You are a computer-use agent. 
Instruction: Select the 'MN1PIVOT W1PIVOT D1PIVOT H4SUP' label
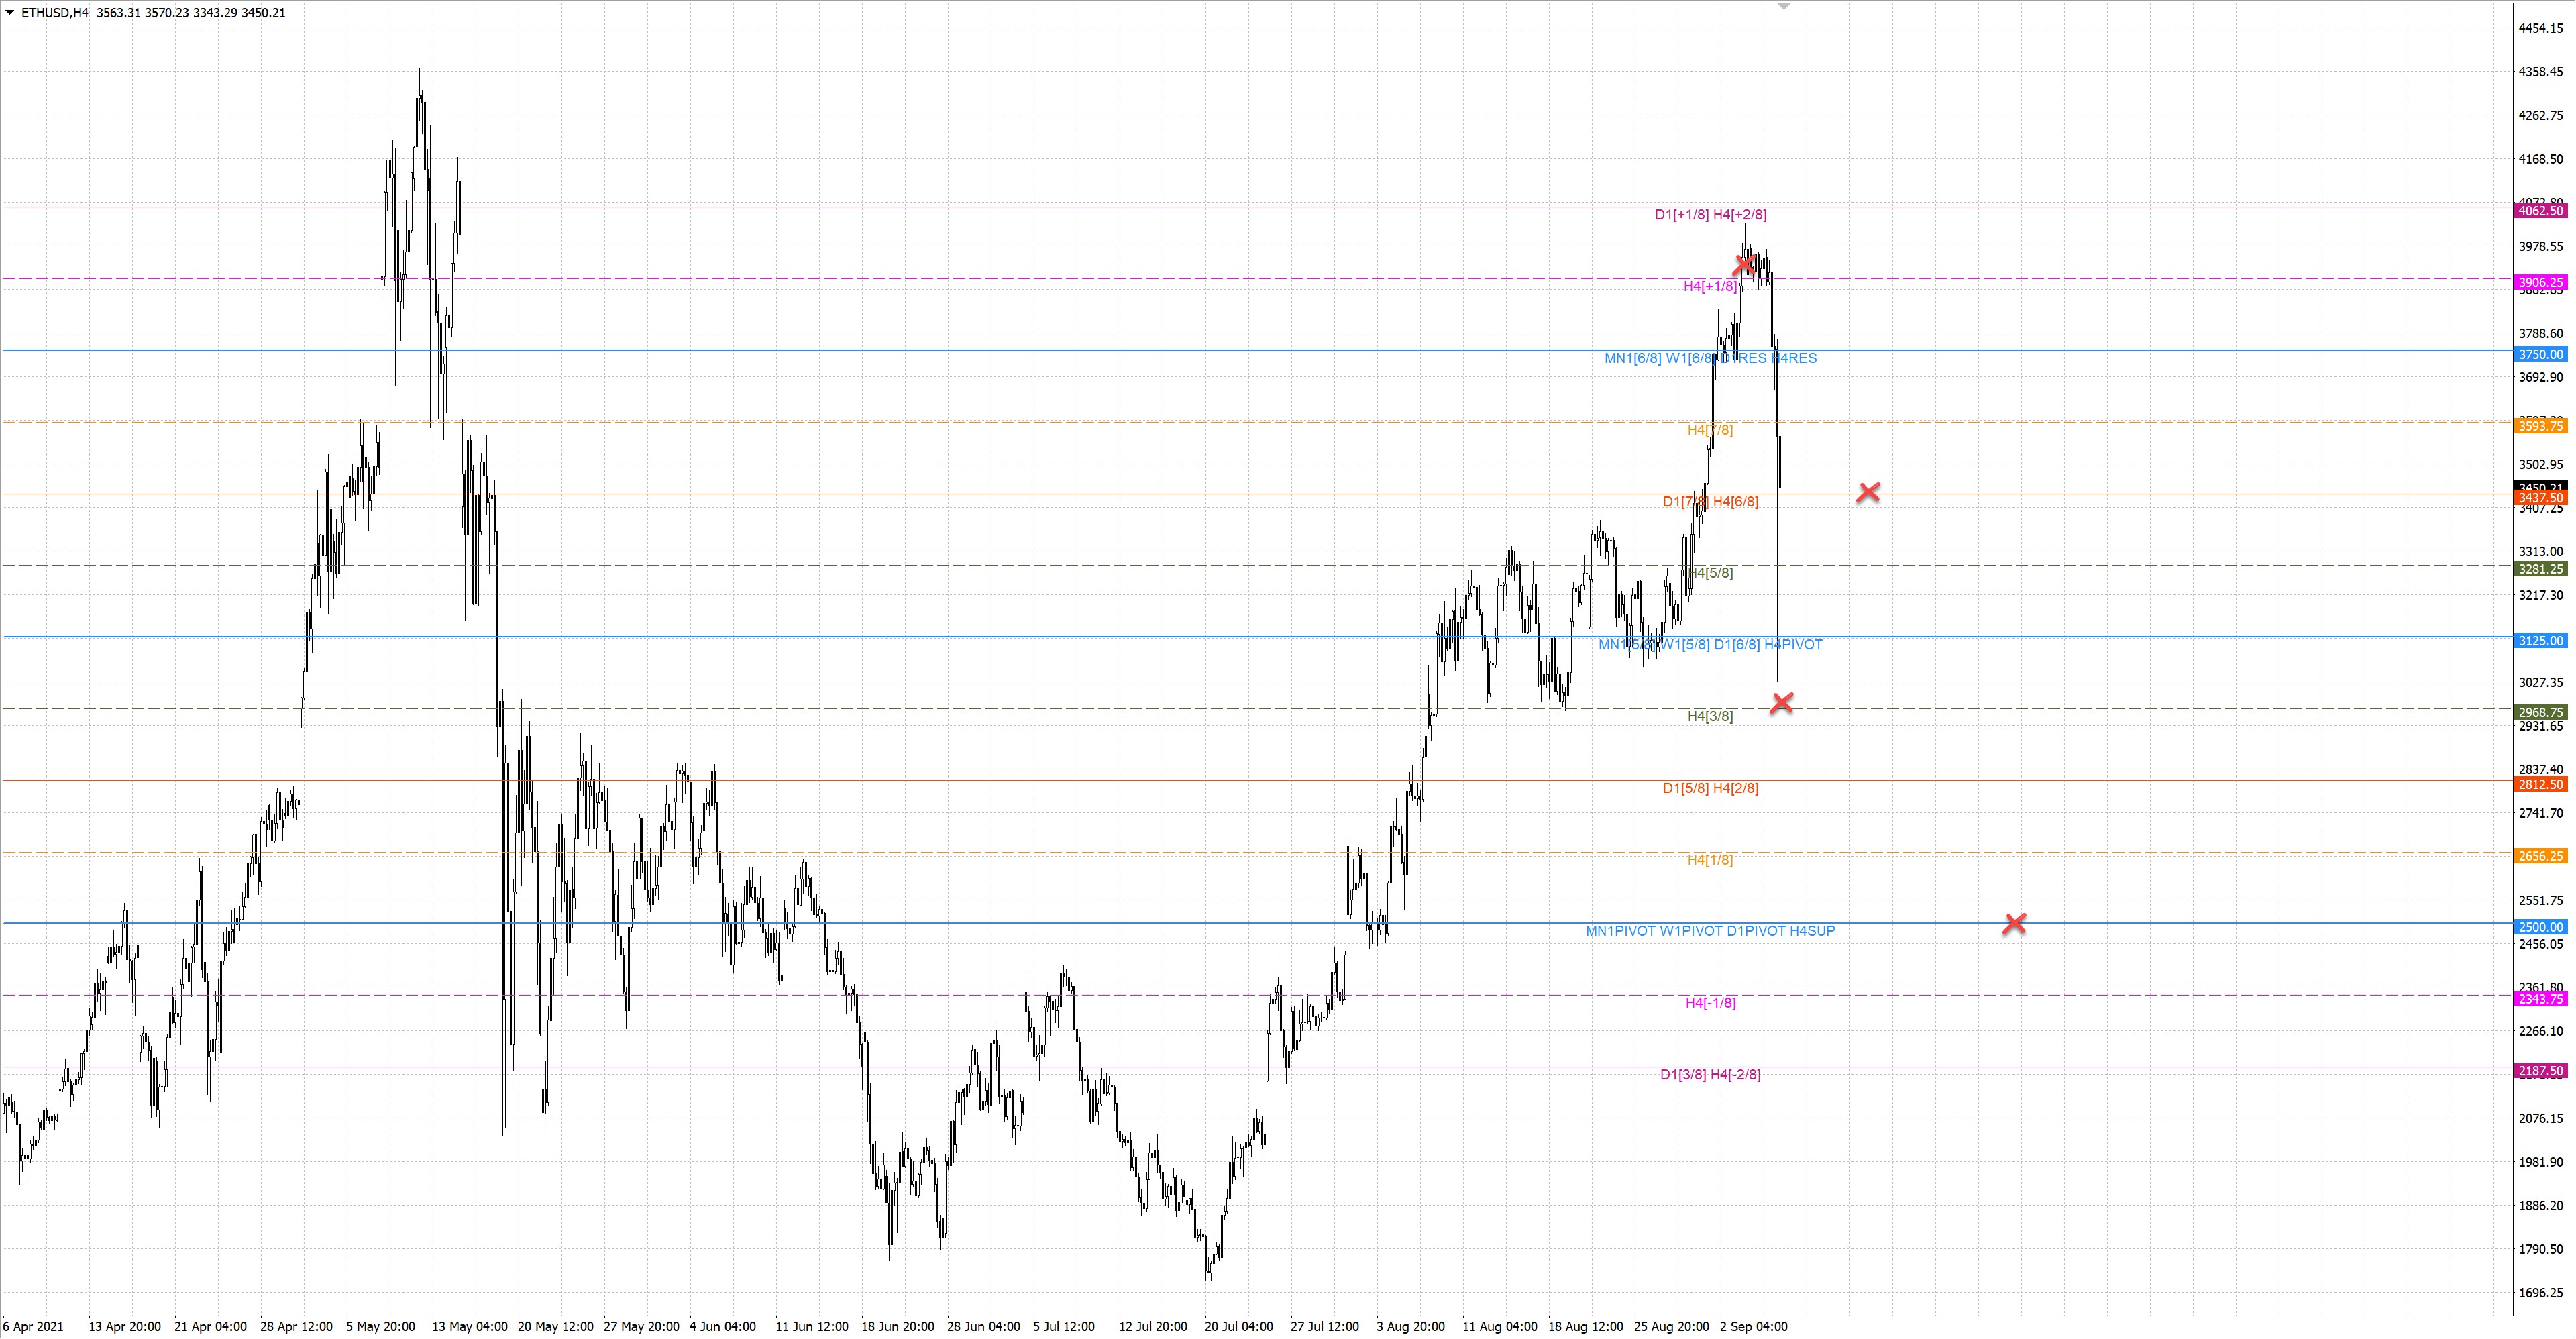tap(1710, 931)
